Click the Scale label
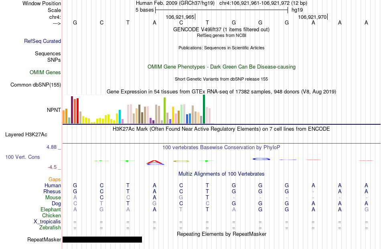 click(54, 10)
